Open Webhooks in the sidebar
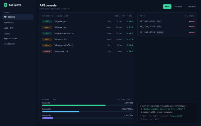The height and width of the screenshot is (126, 201). (18, 23)
